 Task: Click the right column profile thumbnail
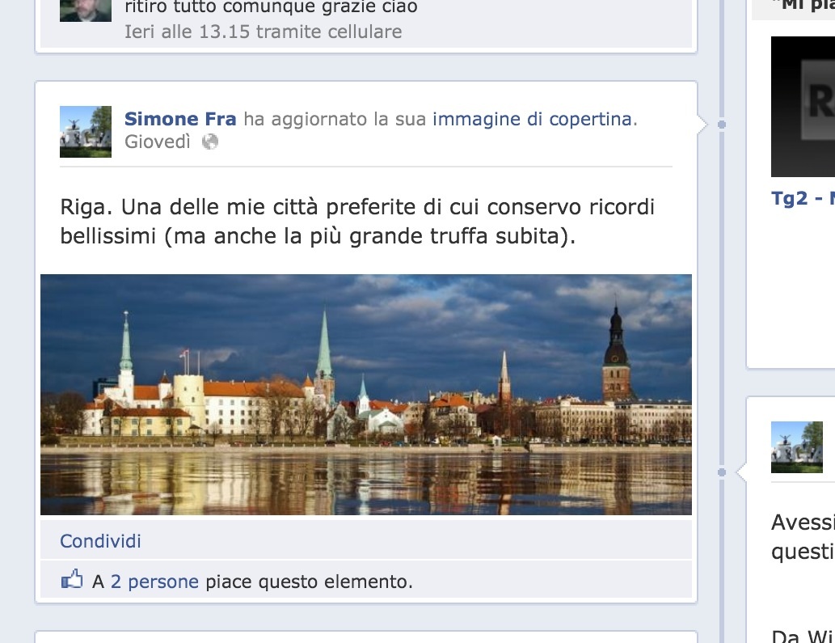click(x=797, y=447)
